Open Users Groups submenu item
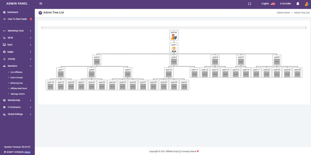 16,78
